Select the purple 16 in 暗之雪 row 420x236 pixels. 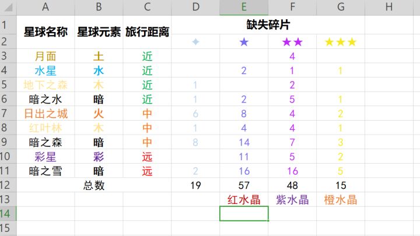[x=292, y=171]
